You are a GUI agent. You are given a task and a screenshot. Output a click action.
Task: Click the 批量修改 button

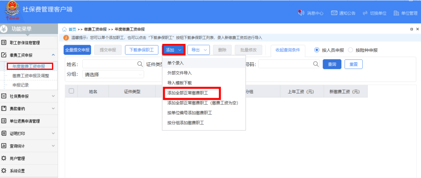click(248, 50)
